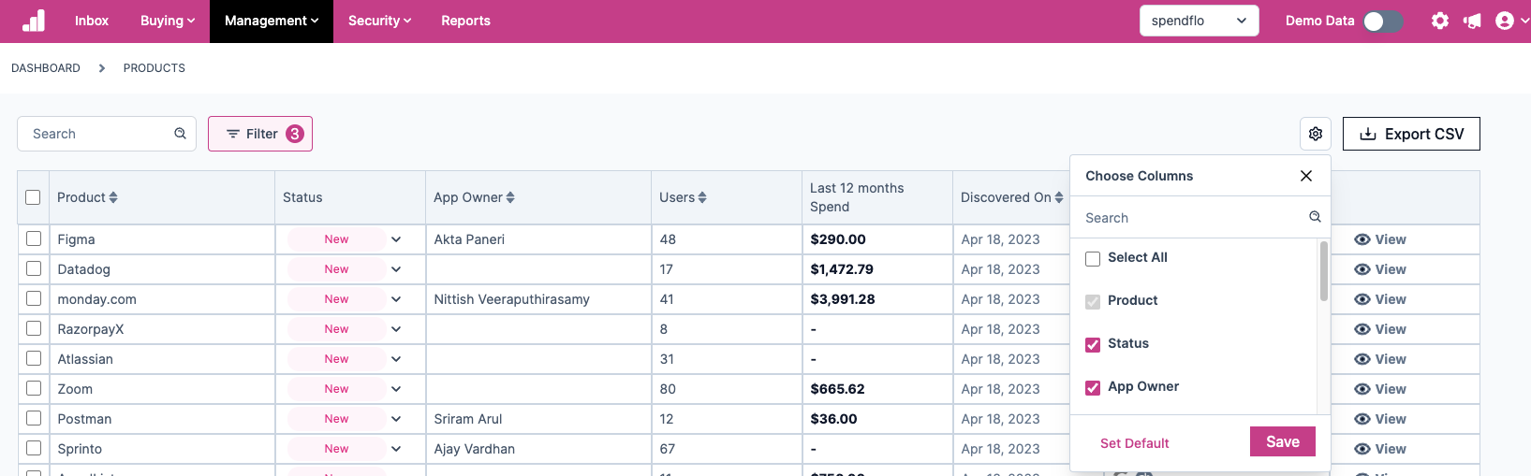Open the Filter button

coord(260,134)
